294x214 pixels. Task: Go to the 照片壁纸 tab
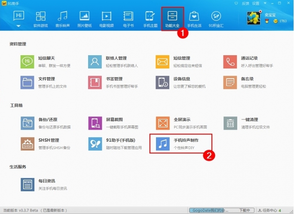pyautogui.click(x=84, y=19)
